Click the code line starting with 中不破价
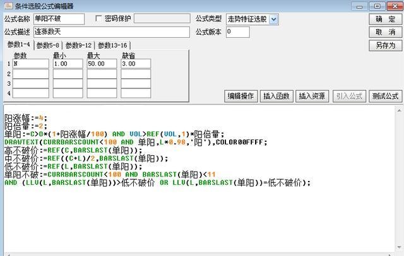 click(86, 158)
